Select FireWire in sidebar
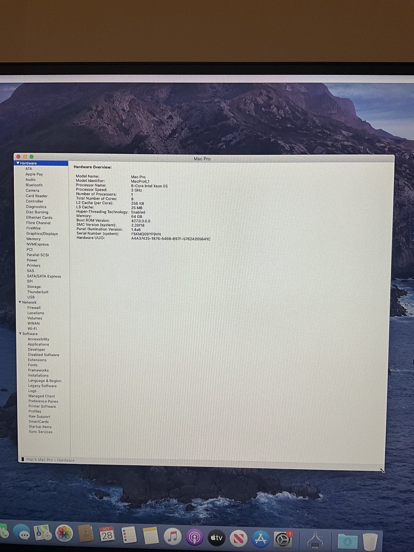 pos(33,228)
